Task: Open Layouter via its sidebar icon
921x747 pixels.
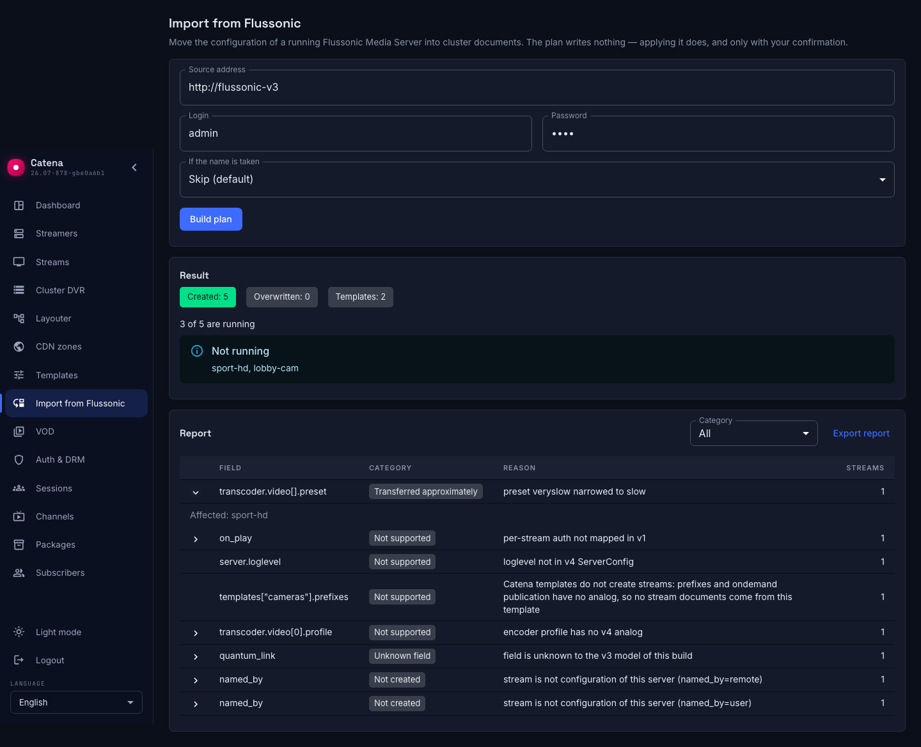Action: (x=19, y=318)
